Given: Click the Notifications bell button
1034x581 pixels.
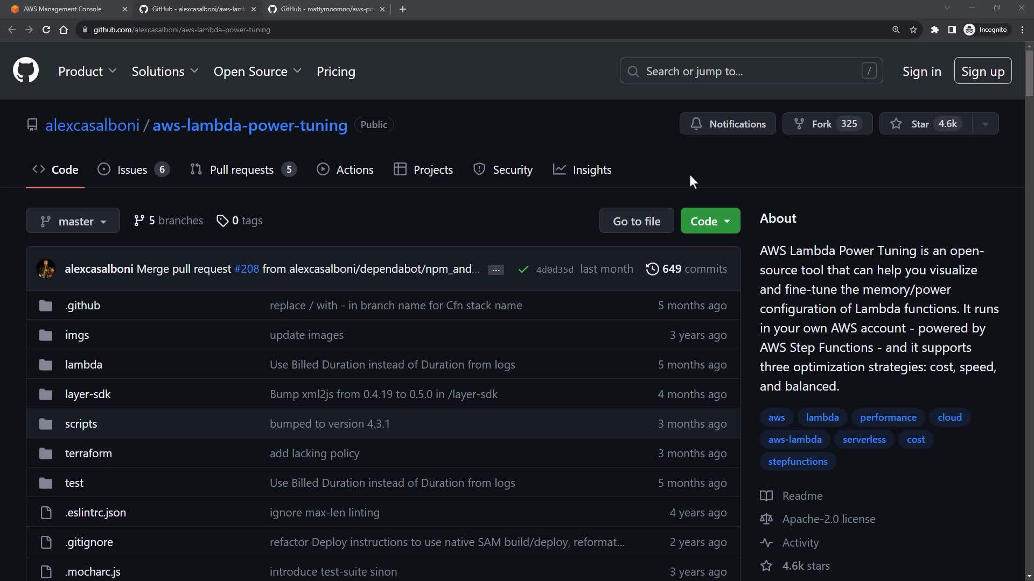Looking at the screenshot, I should click(x=728, y=124).
